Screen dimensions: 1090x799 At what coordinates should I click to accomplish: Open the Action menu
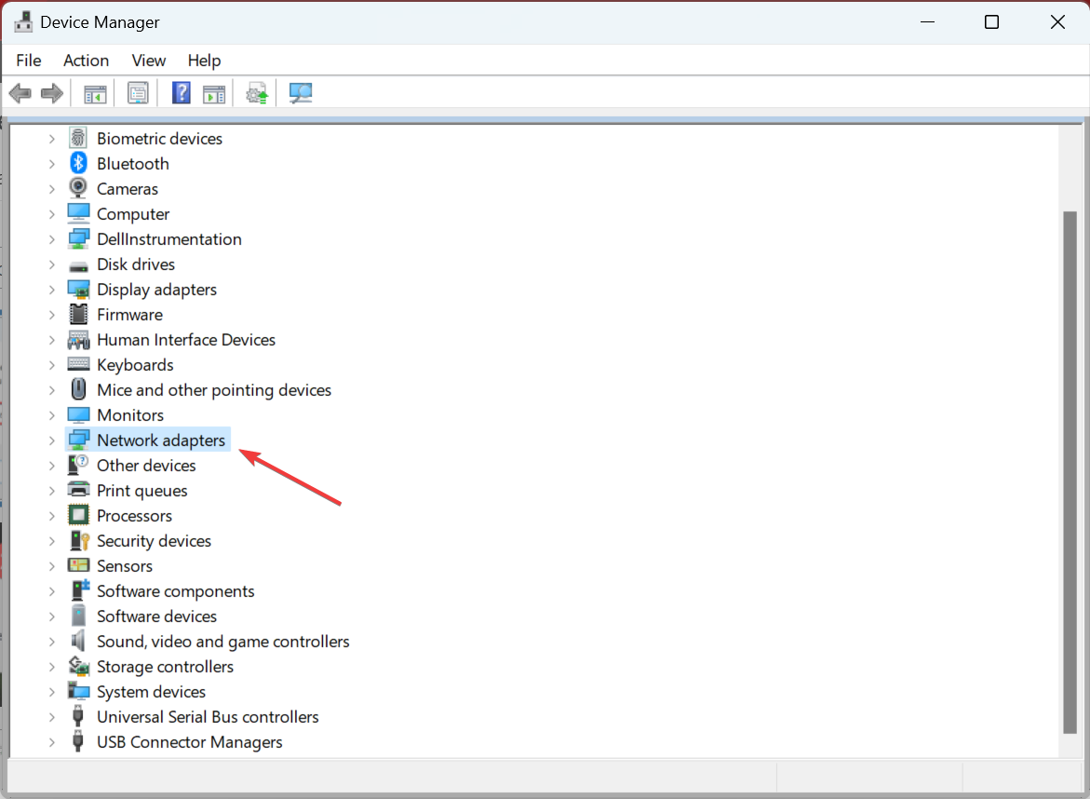[x=87, y=61]
